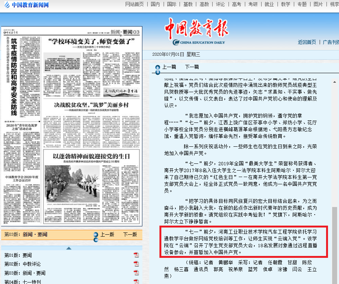Screen dimensions: 339x284
Task: Collapse the edition list with triangle arrow
Action: point(69,248)
